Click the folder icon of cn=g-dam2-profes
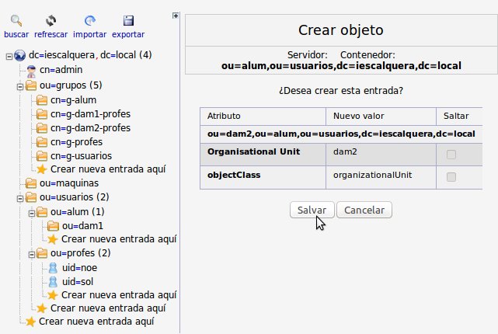The height and width of the screenshot is (334, 498). point(42,128)
